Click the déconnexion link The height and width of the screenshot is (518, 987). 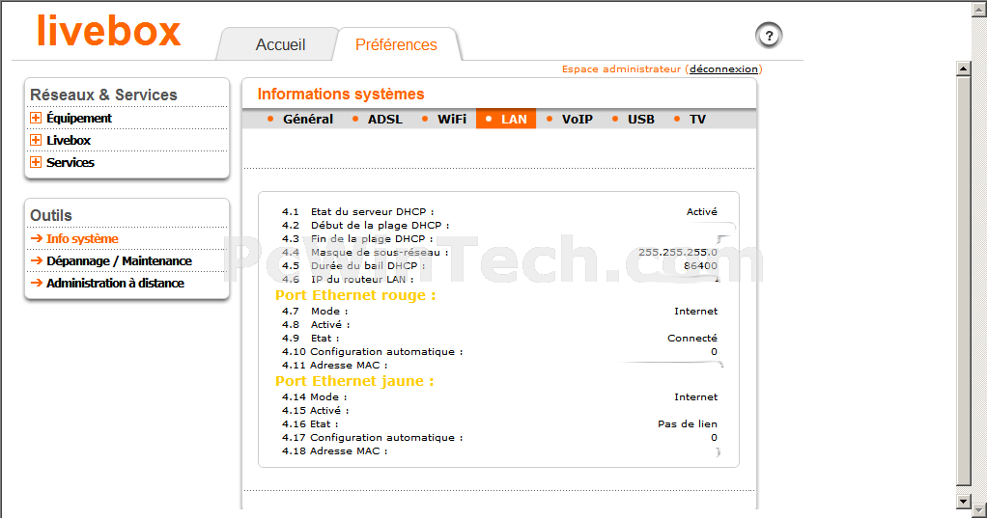coord(723,69)
